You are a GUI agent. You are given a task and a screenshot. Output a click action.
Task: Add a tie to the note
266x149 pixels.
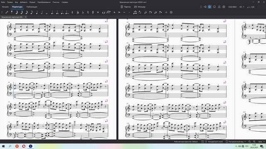(x=103, y=12)
